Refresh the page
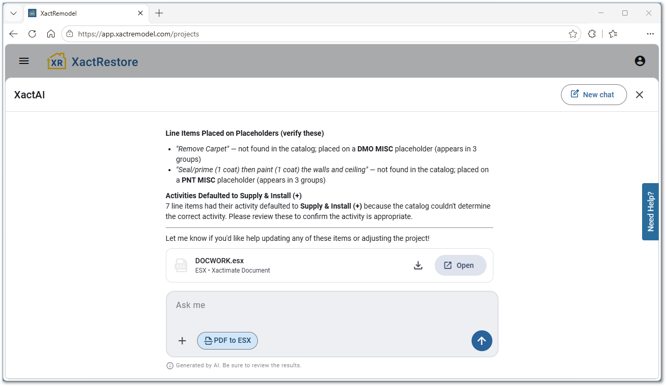 pyautogui.click(x=32, y=34)
